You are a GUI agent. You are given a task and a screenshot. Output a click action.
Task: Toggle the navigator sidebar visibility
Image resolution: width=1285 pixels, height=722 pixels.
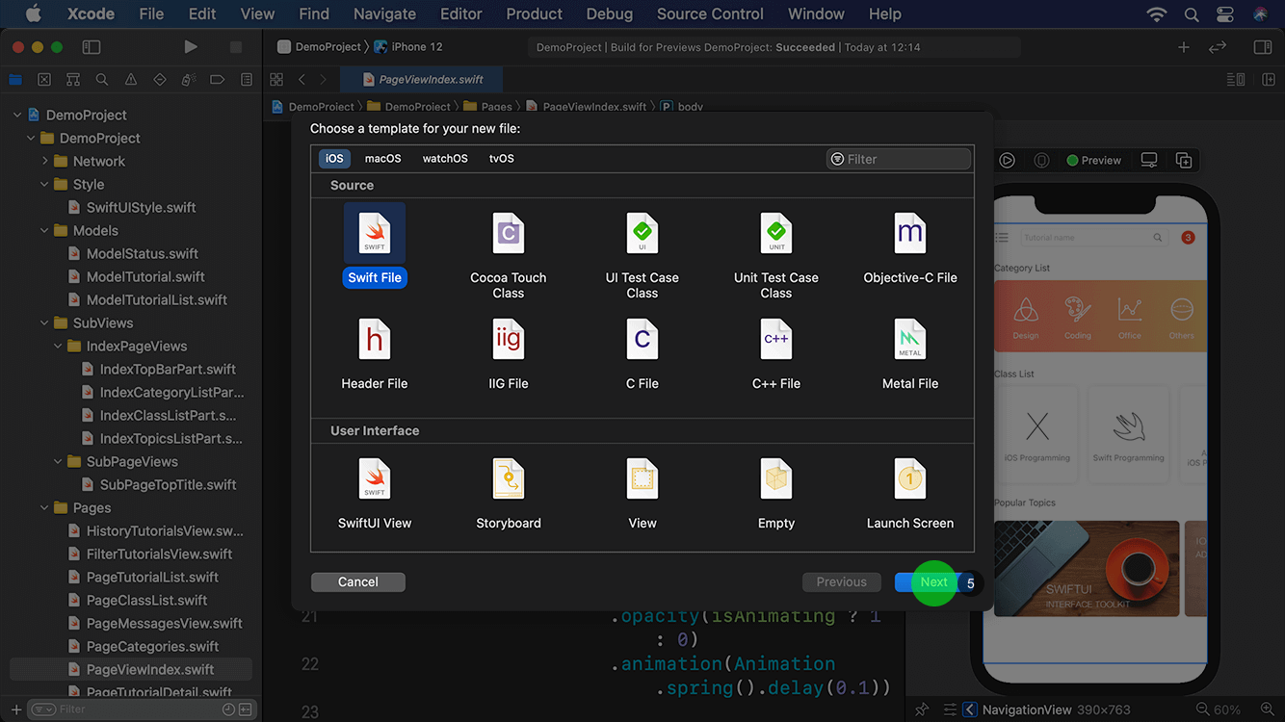pyautogui.click(x=92, y=47)
